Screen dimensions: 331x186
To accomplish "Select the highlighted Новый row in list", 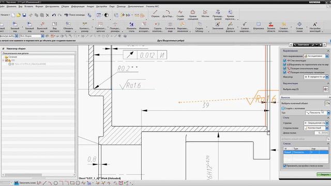I will (306, 152).
